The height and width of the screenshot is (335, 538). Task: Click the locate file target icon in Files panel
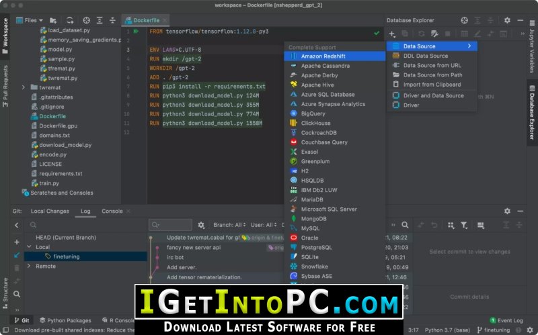(x=87, y=20)
